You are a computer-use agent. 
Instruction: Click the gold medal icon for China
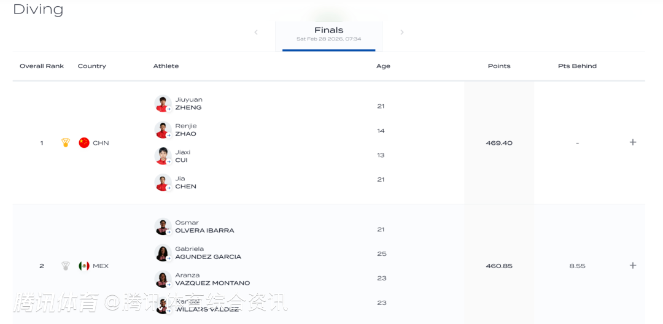(66, 143)
